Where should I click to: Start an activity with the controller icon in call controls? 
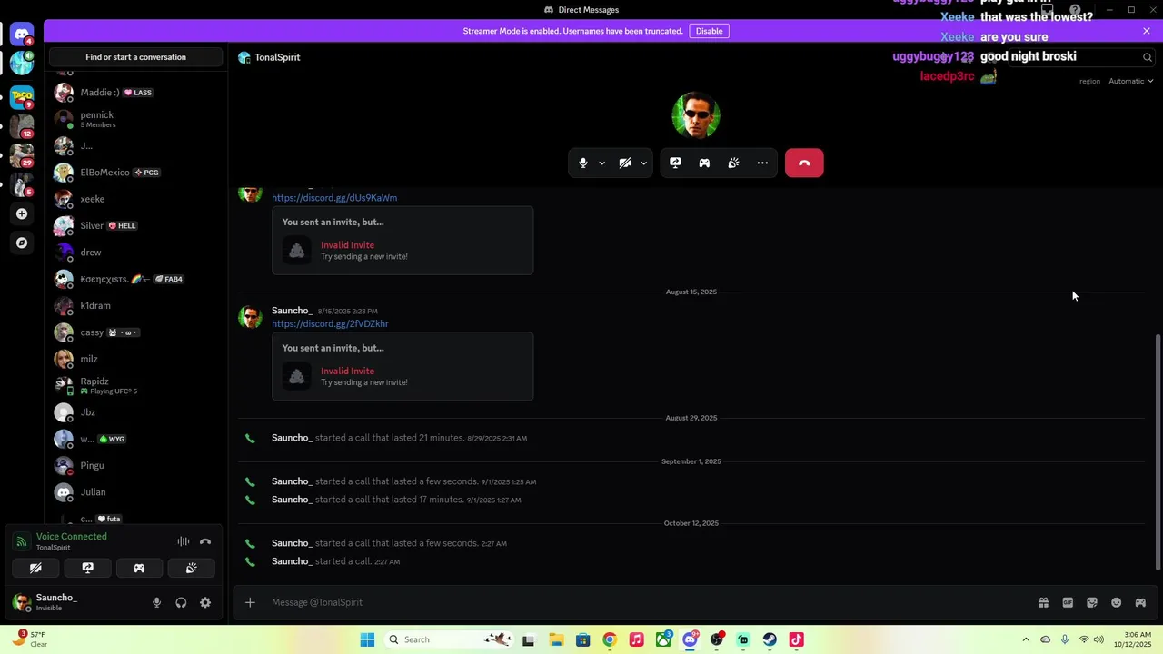[704, 163]
